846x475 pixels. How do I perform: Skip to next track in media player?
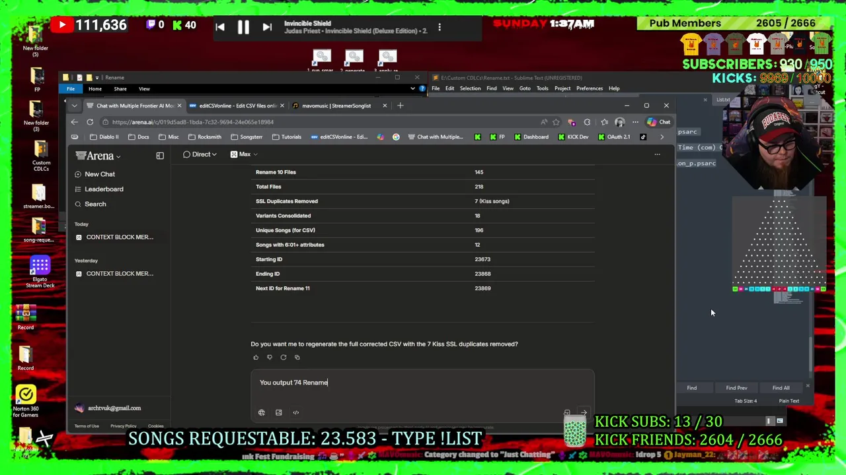click(267, 27)
